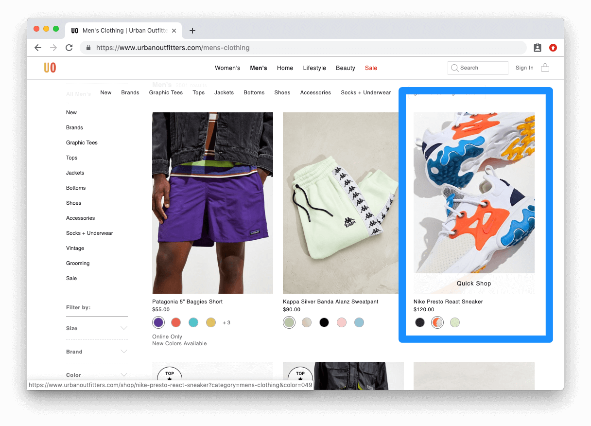This screenshot has height=426, width=591.
Task: Select Jackets in top subnav
Action: (224, 92)
